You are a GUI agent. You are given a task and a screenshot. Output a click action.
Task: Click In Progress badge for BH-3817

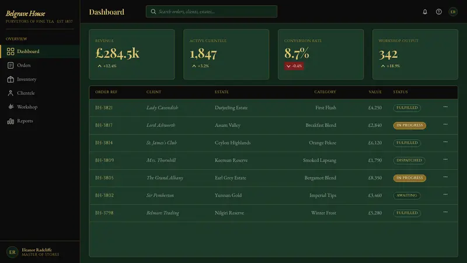pyautogui.click(x=410, y=125)
